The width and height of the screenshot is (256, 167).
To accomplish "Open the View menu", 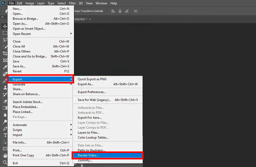I will [x=89, y=3].
